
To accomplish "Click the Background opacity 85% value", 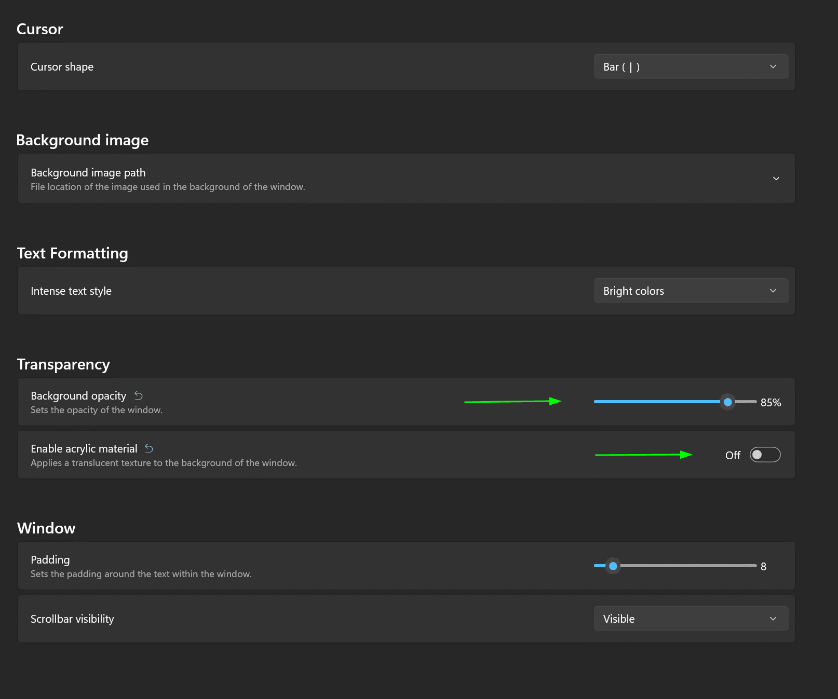I will click(771, 402).
